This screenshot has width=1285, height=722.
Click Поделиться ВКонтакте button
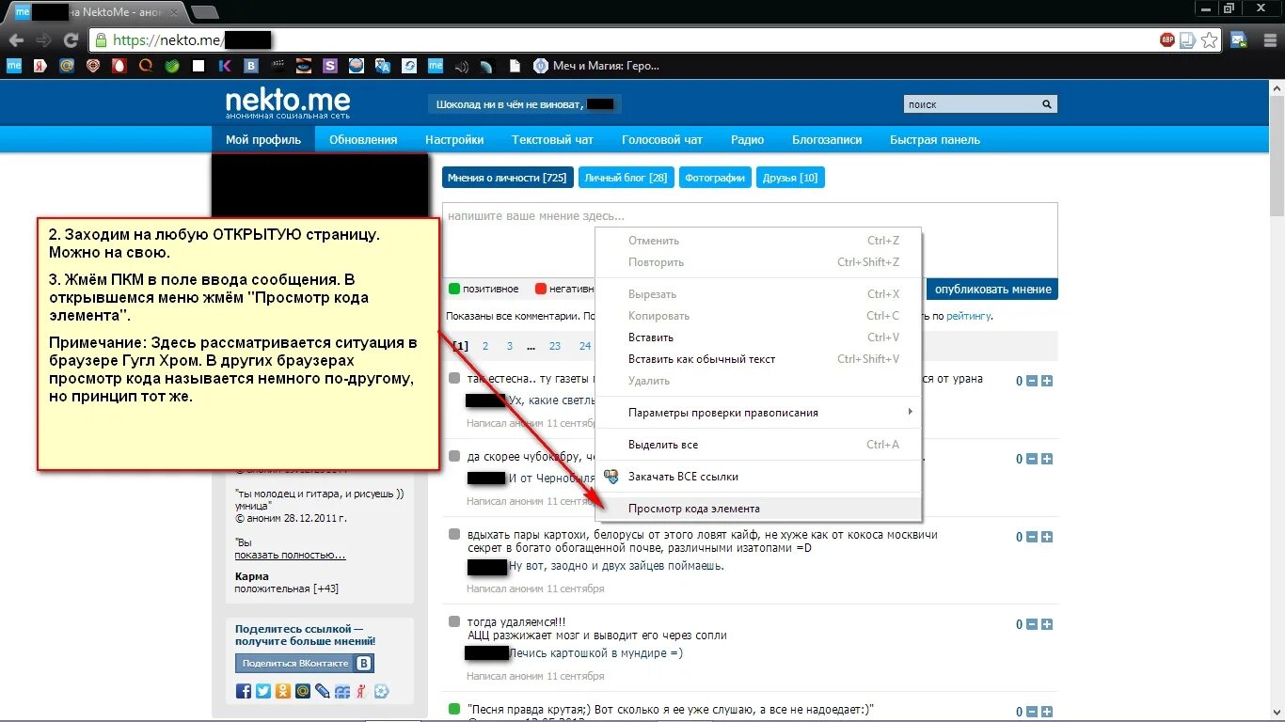pos(305,664)
